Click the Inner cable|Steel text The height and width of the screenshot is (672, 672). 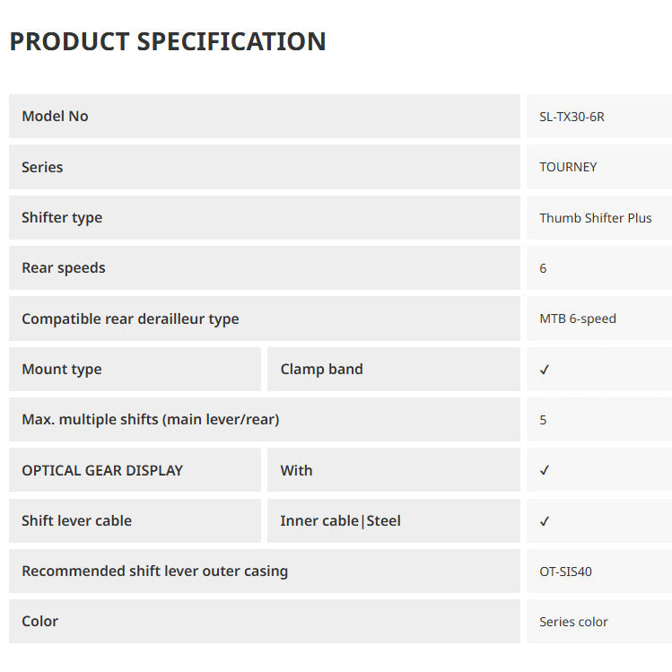point(340,521)
